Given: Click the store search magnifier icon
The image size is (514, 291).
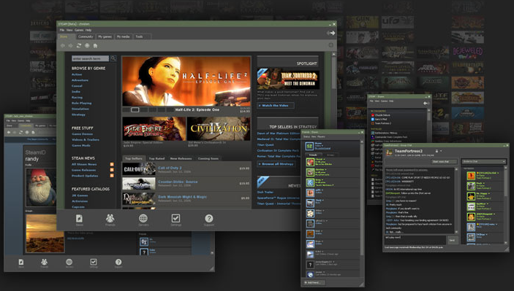Looking at the screenshot, I should tap(113, 58).
